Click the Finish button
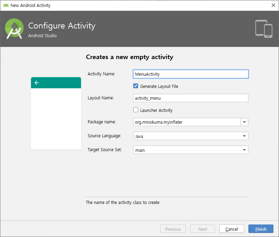 [x=261, y=229]
